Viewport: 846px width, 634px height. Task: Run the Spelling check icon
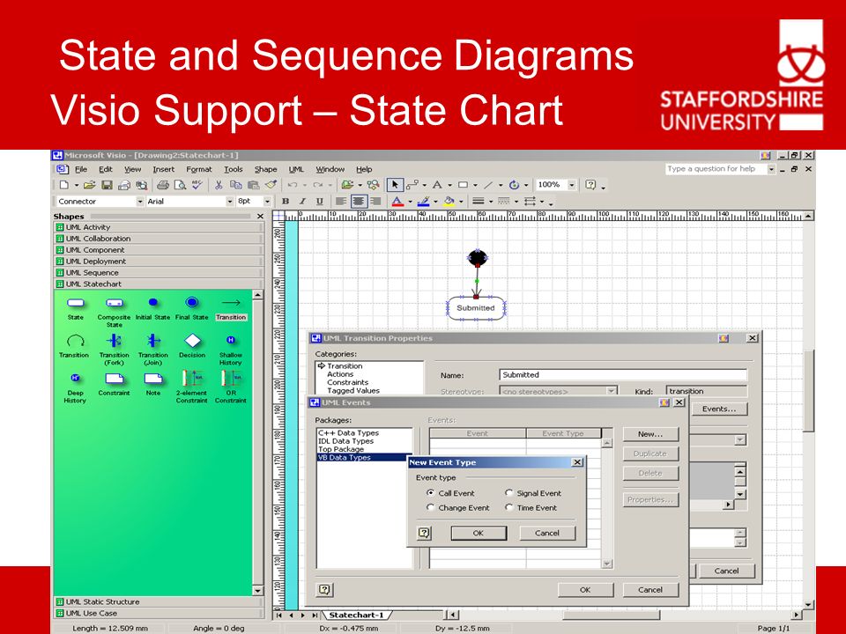[197, 185]
